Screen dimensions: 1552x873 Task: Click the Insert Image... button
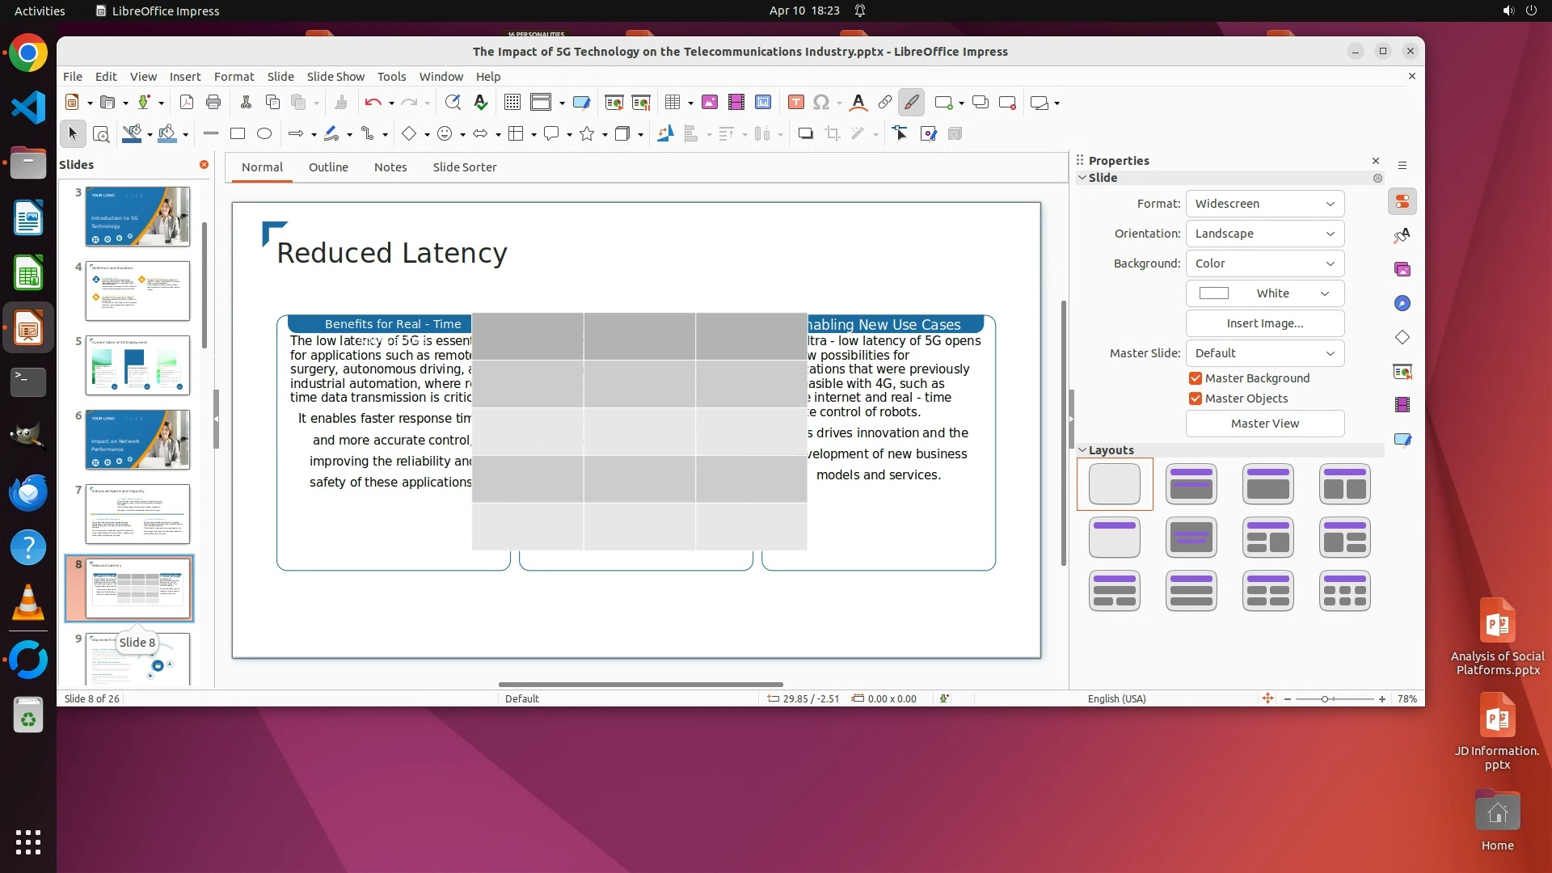(x=1264, y=323)
